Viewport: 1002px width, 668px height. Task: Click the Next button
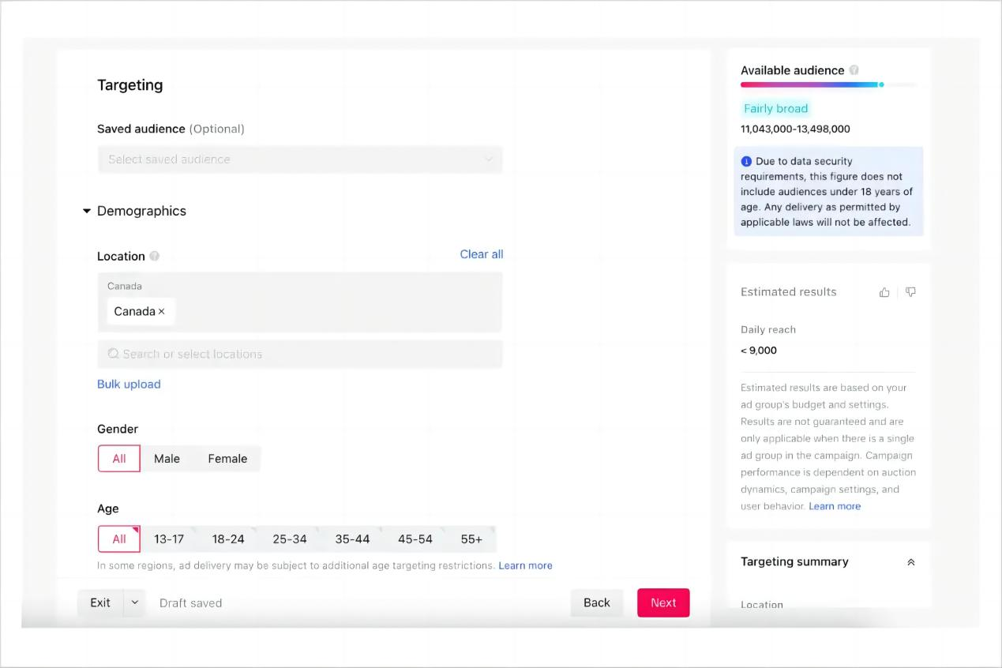663,602
